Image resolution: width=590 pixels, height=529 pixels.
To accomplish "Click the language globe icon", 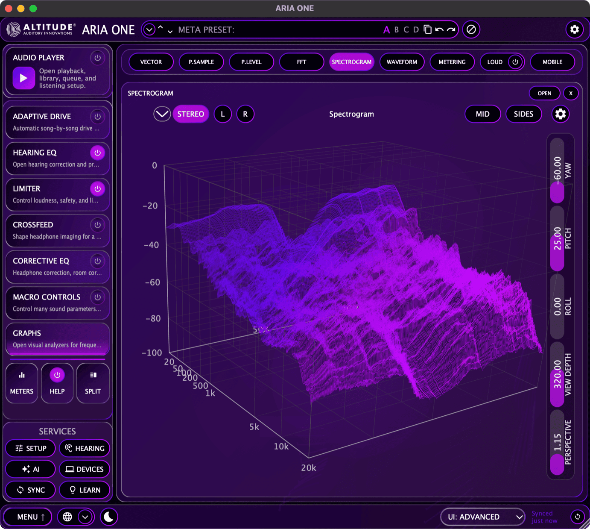I will pyautogui.click(x=67, y=517).
